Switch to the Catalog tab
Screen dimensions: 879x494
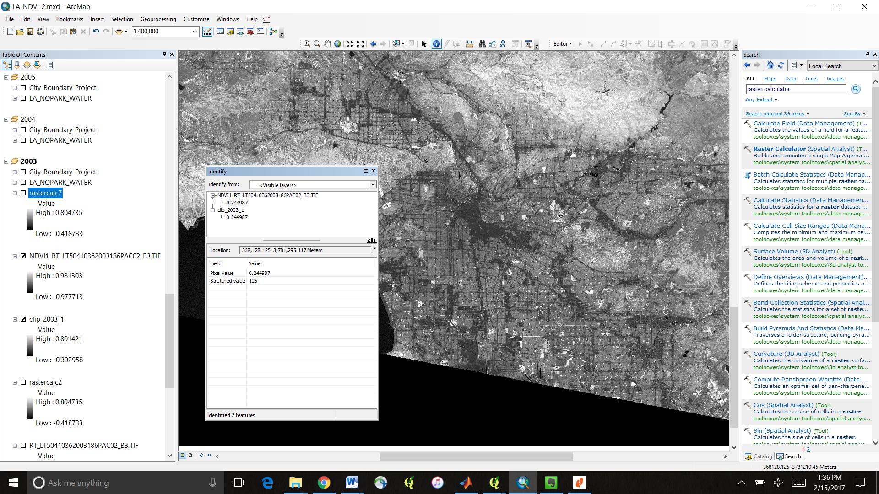pos(759,456)
